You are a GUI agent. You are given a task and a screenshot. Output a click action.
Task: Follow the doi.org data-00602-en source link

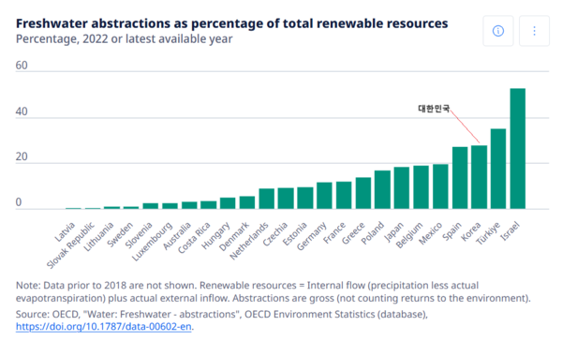104,327
